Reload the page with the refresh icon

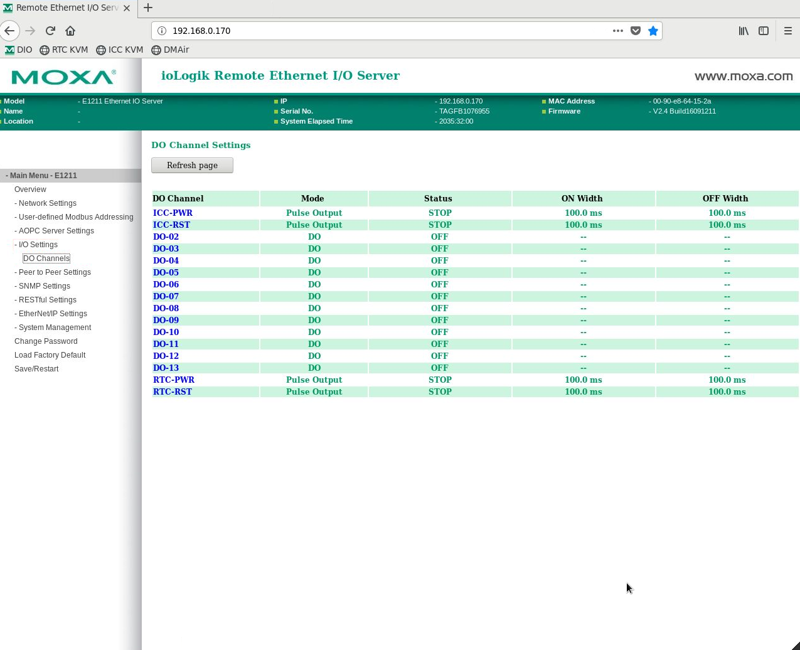click(x=50, y=31)
